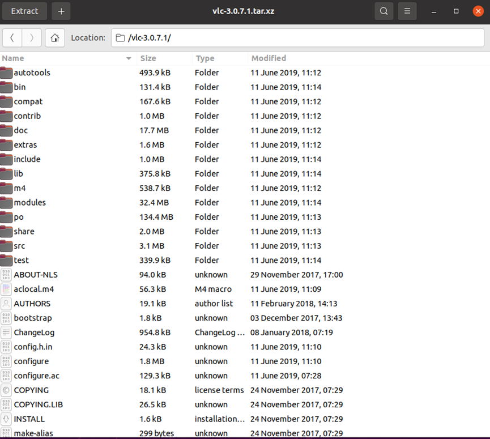Click the ABOUT-NLS binary file icon
This screenshot has width=490, height=439.
click(x=6, y=275)
